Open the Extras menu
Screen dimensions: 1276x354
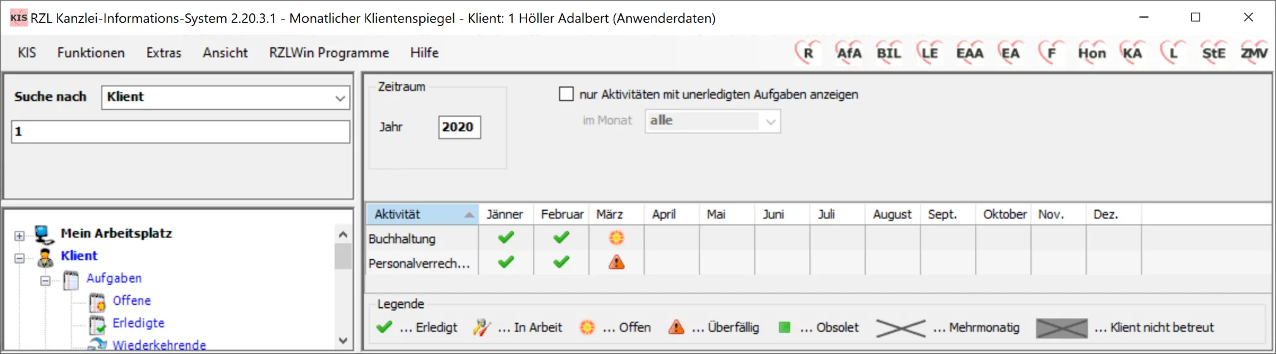pyautogui.click(x=164, y=52)
